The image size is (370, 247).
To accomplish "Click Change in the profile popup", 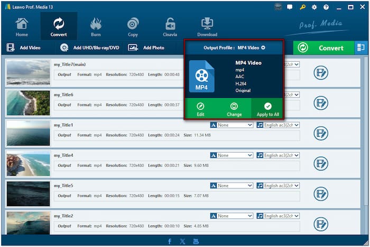I will tap(234, 109).
